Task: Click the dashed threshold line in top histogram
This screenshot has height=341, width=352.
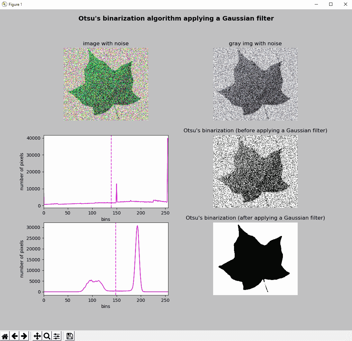Action: pos(111,167)
